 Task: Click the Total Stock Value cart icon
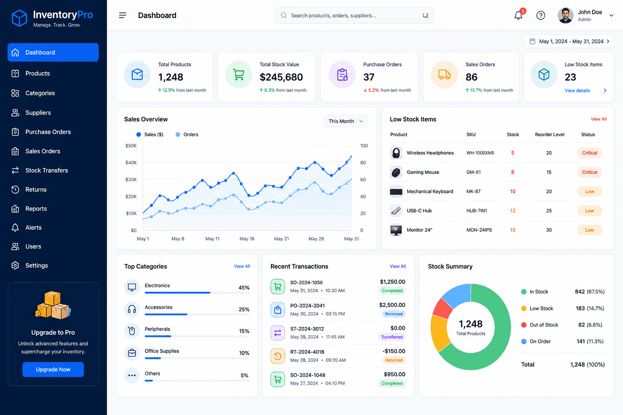tap(239, 74)
